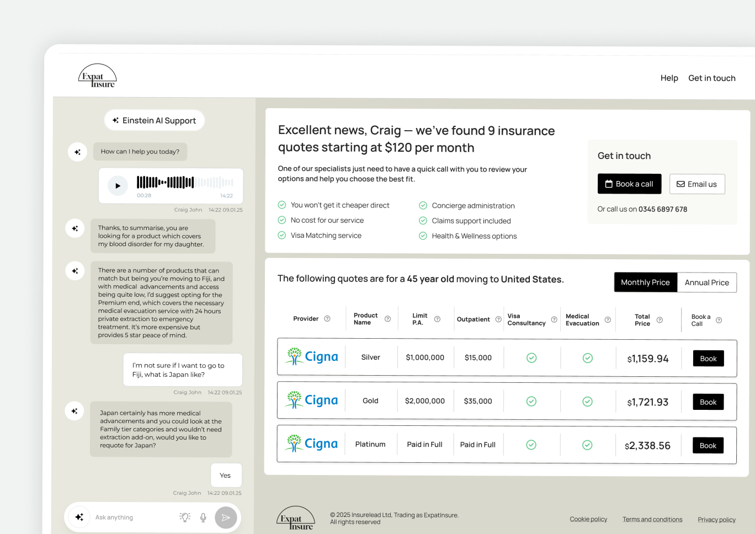Book the Cigna Platinum plan

(708, 446)
